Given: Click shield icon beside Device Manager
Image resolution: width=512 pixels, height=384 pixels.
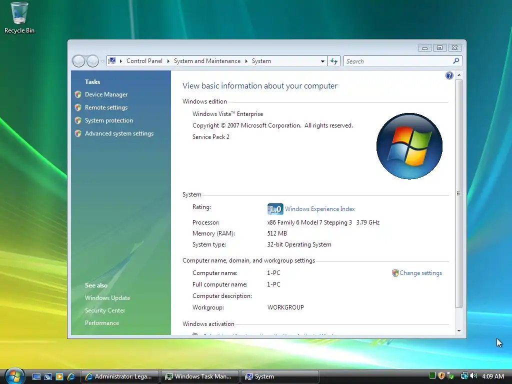Looking at the screenshot, I should click(78, 94).
